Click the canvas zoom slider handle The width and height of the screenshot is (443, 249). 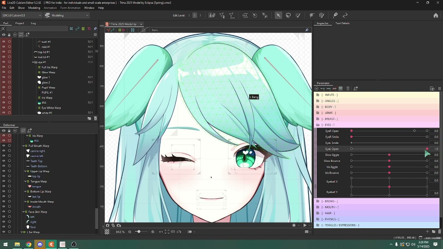[139, 232]
